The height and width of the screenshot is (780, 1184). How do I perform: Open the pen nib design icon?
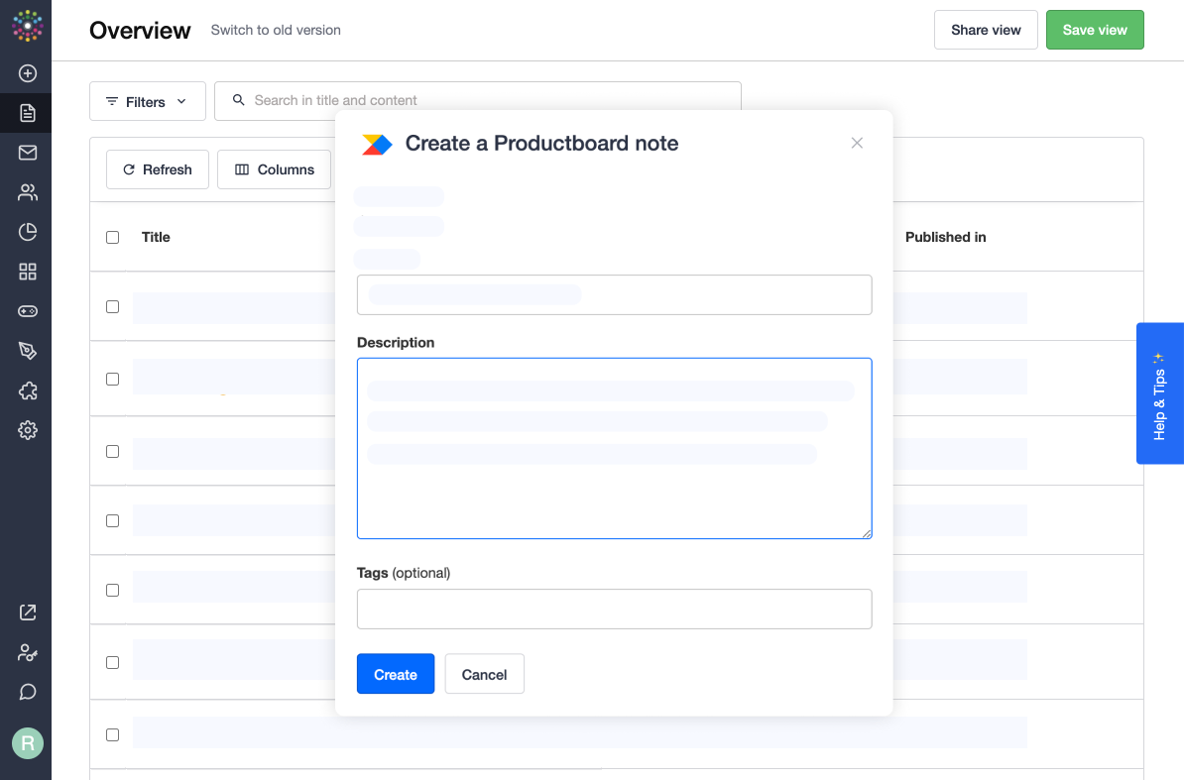coord(27,351)
